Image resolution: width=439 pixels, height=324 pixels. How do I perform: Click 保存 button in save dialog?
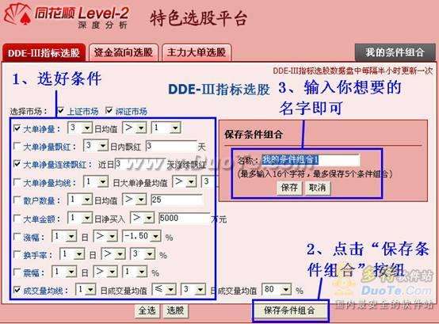pyautogui.click(x=289, y=188)
